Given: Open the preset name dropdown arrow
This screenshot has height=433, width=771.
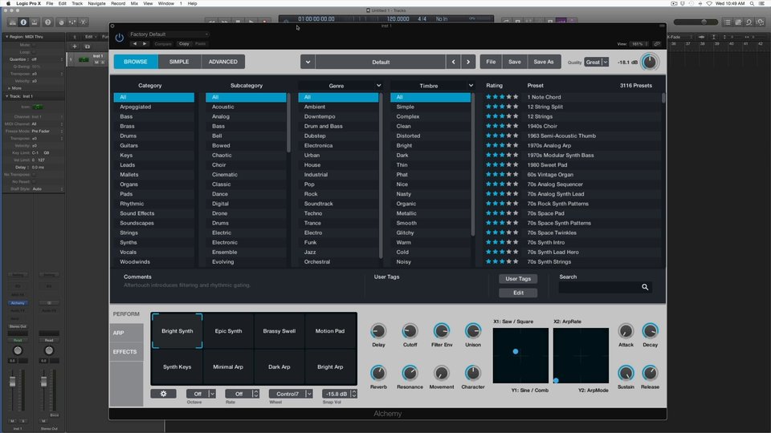Looking at the screenshot, I should pos(308,62).
